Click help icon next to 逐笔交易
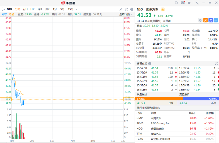The width and height of the screenshot is (219, 143). click(x=150, y=63)
